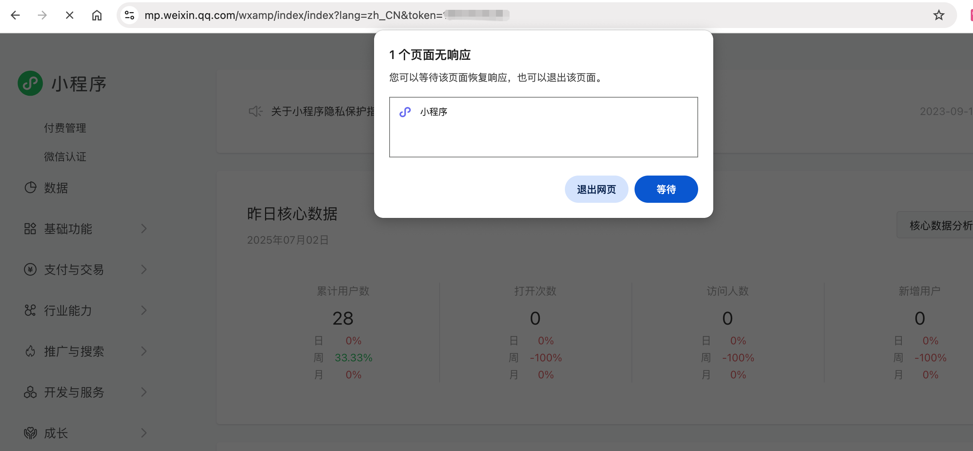The height and width of the screenshot is (451, 973).
Task: Select the 小程序 entry in unresponsive list
Action: [x=434, y=112]
